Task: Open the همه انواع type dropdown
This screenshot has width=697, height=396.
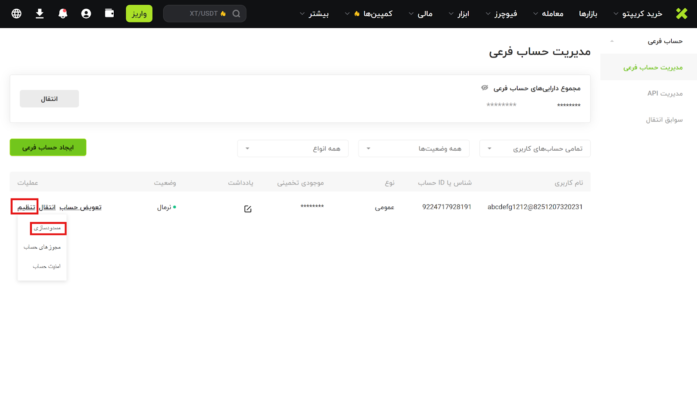Action: click(x=292, y=149)
